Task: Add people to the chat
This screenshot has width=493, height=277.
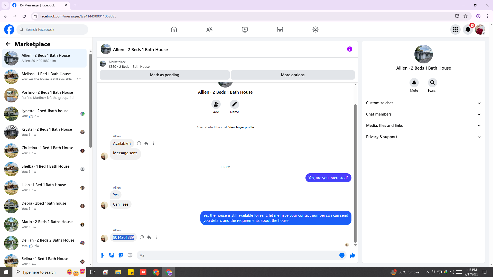Action: click(x=216, y=104)
